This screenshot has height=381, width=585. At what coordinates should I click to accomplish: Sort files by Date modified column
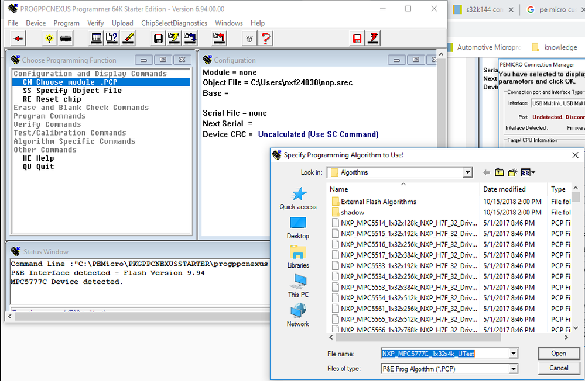pyautogui.click(x=514, y=189)
